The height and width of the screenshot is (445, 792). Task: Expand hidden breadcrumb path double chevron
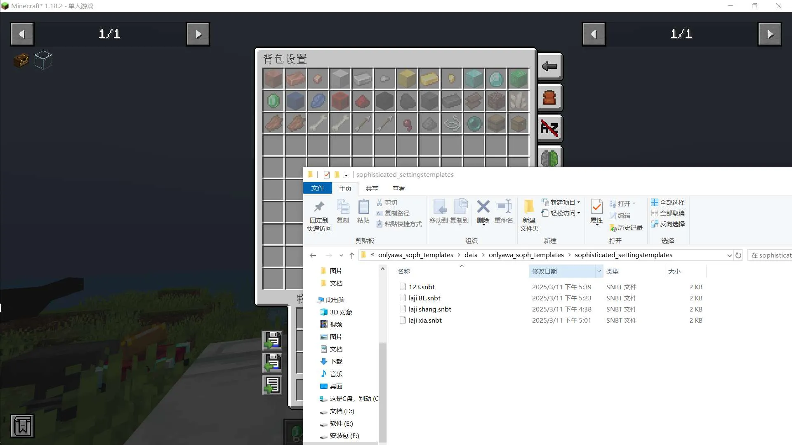[x=372, y=255]
